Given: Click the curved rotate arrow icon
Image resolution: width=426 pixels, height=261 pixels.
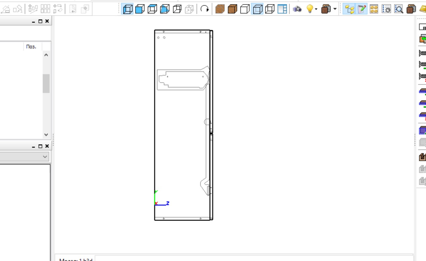Looking at the screenshot, I should point(204,9).
